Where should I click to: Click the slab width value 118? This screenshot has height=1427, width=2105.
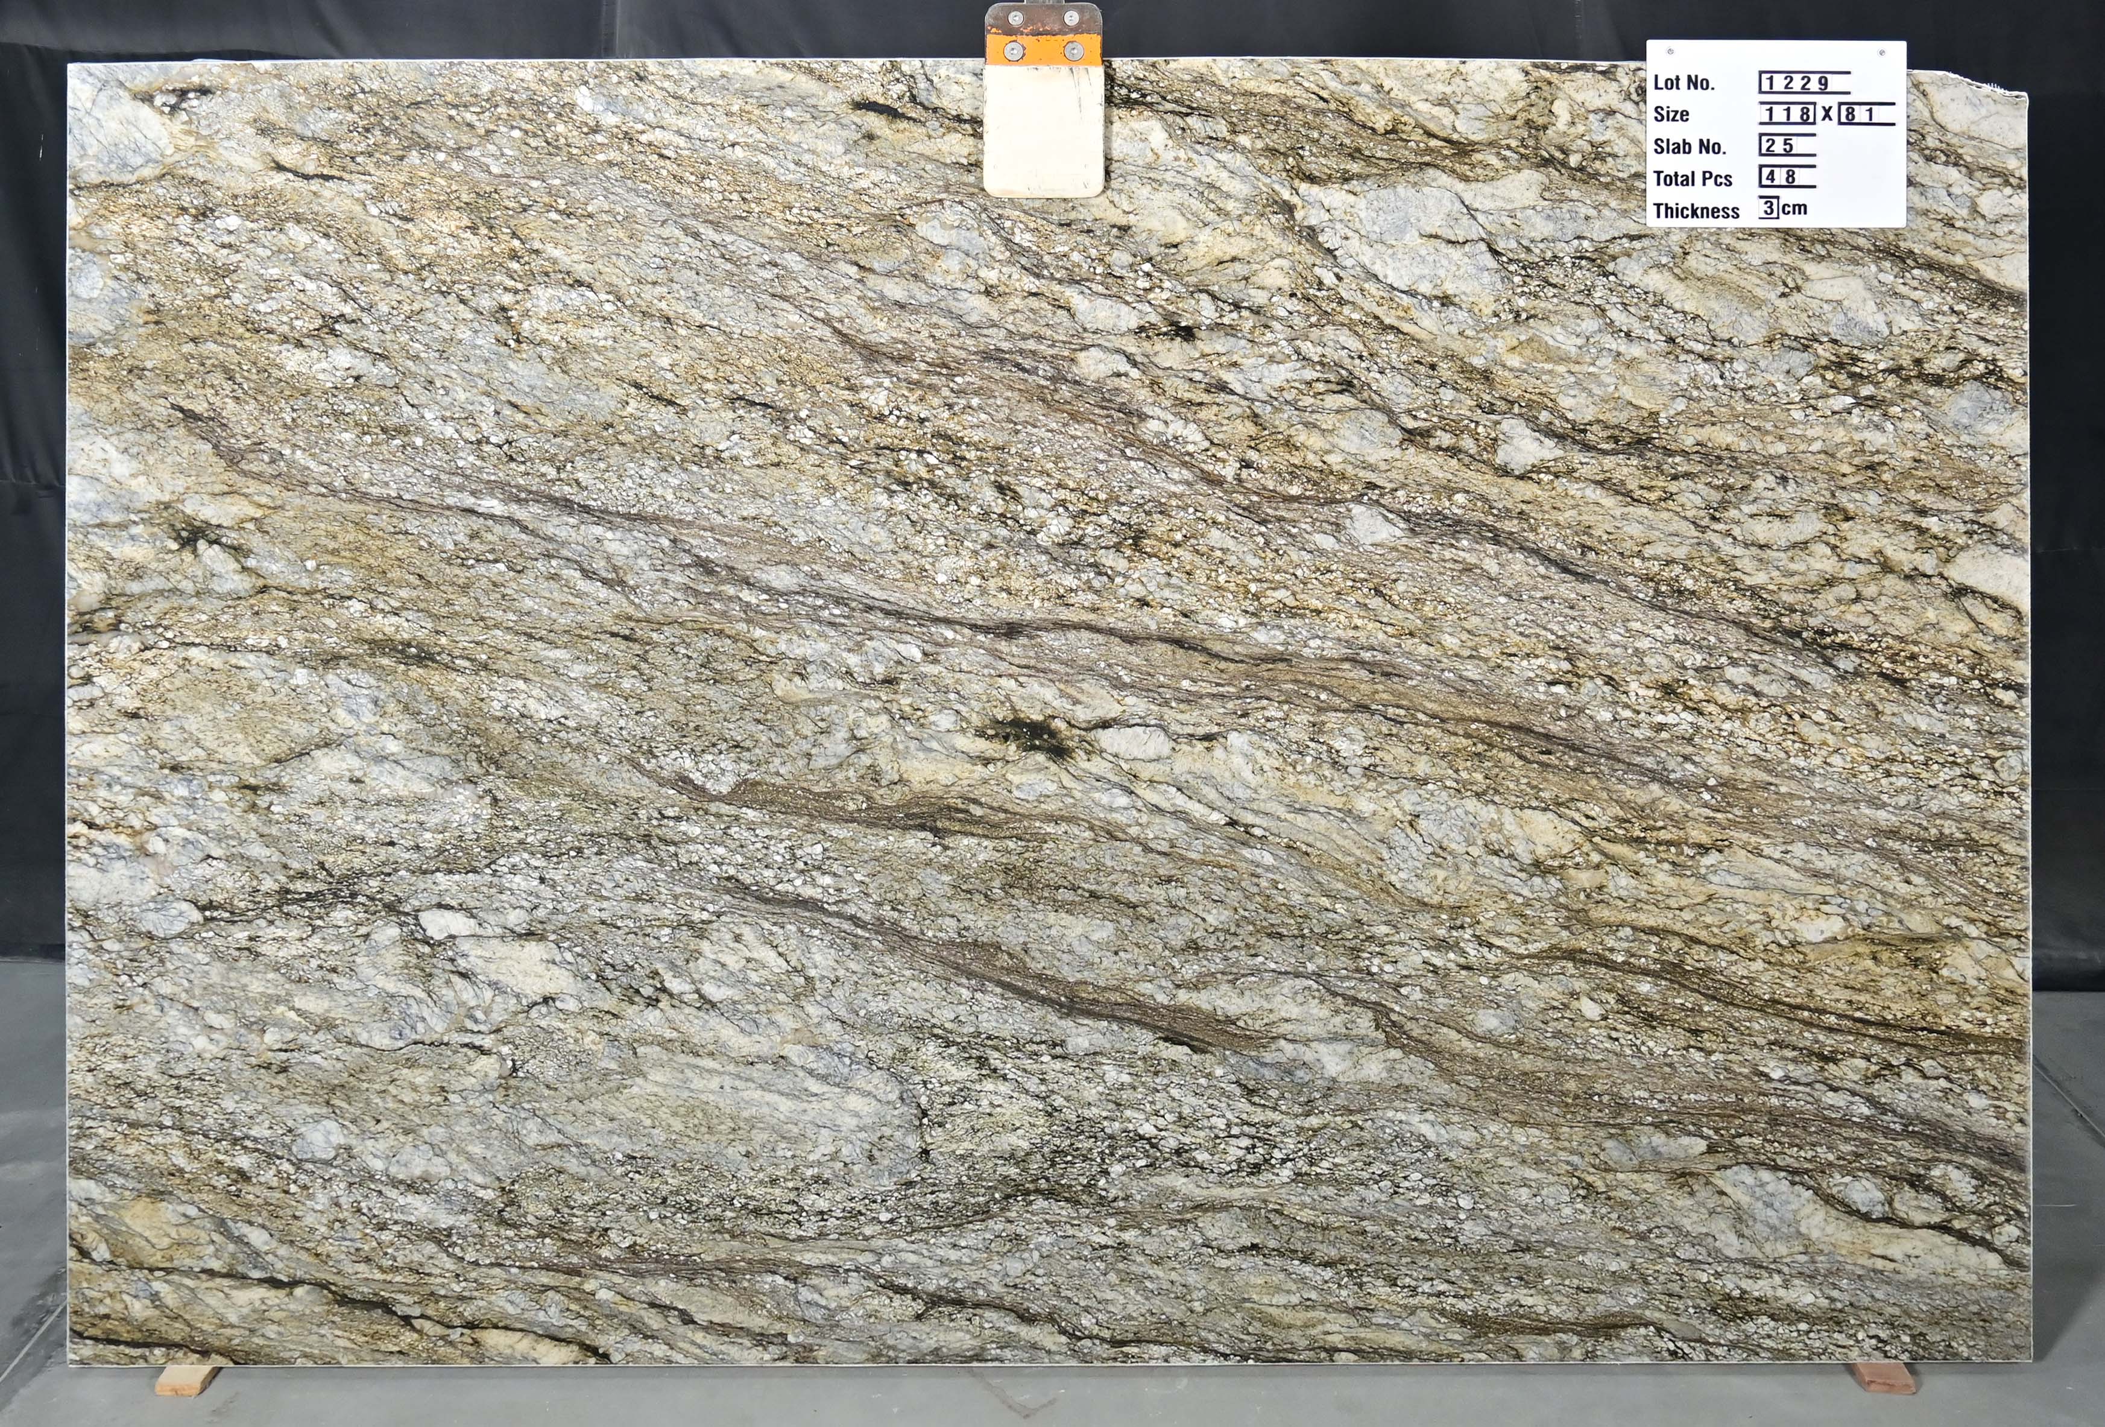(x=1788, y=114)
